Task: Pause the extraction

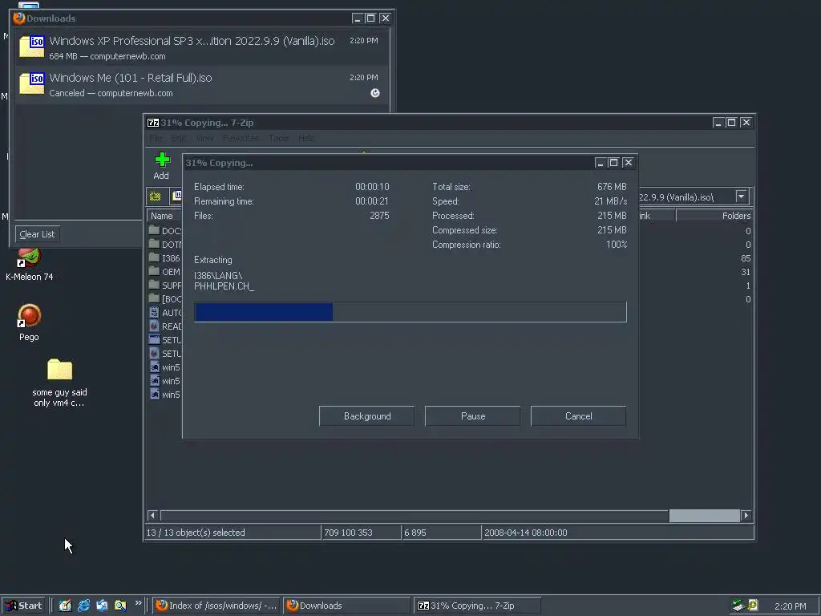Action: point(473,416)
